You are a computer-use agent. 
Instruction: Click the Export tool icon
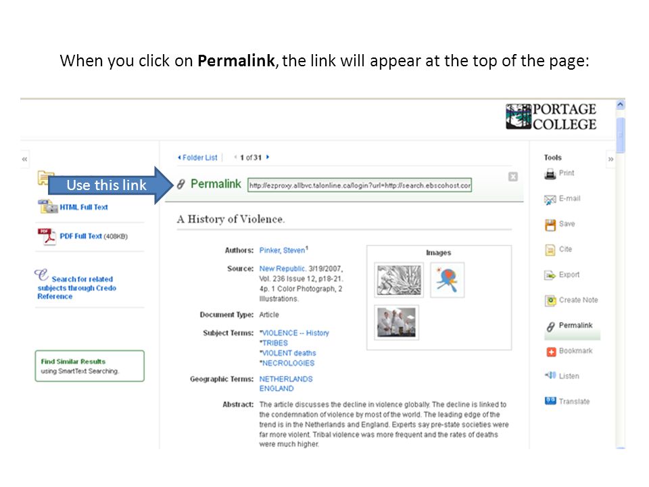[550, 275]
